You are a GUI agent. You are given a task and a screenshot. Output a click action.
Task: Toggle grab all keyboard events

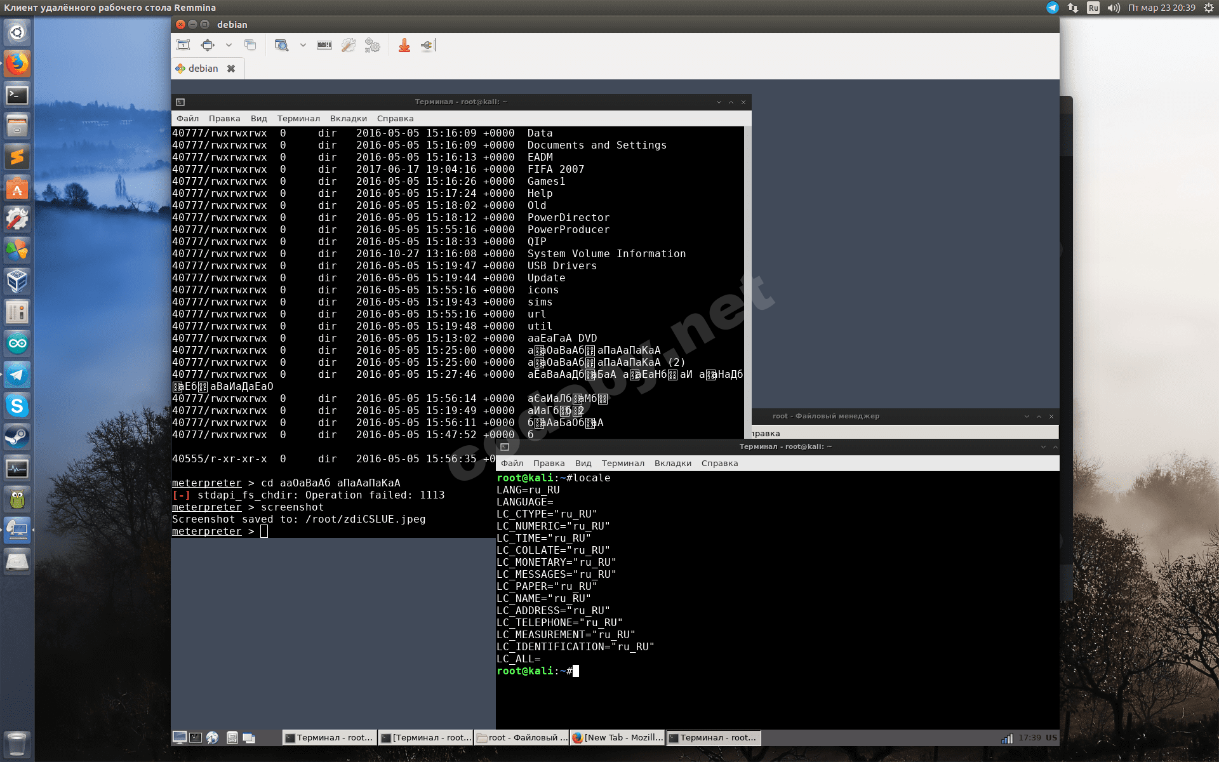[324, 45]
